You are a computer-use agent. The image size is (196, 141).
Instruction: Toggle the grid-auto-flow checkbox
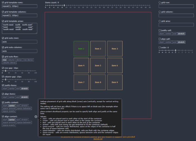(x=3, y=57)
